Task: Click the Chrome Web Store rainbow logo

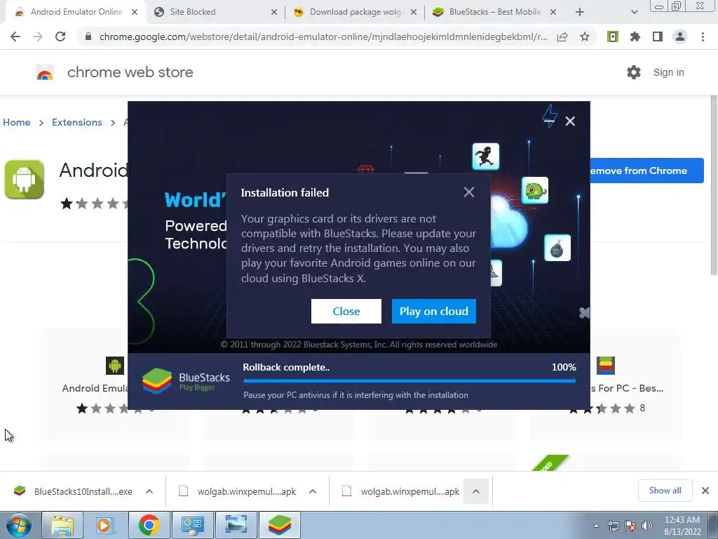Action: [45, 72]
